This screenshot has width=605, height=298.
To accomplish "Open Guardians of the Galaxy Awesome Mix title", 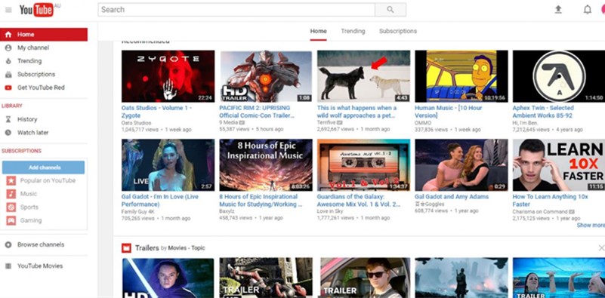I will pos(359,201).
